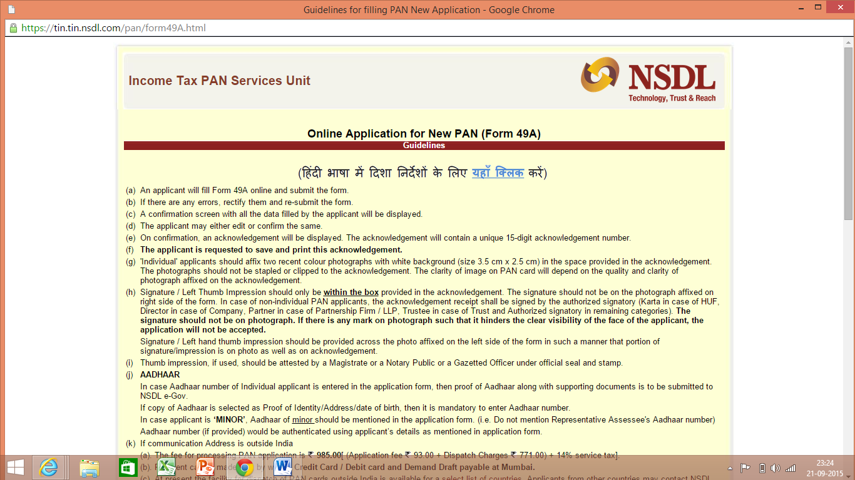Open PowerPoint from the taskbar

(x=205, y=467)
